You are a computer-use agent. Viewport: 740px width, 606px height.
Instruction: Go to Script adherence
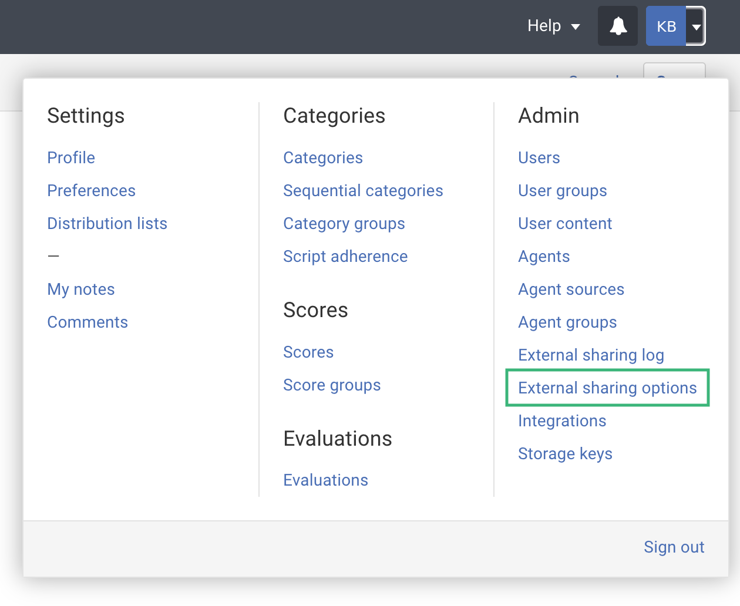(345, 257)
